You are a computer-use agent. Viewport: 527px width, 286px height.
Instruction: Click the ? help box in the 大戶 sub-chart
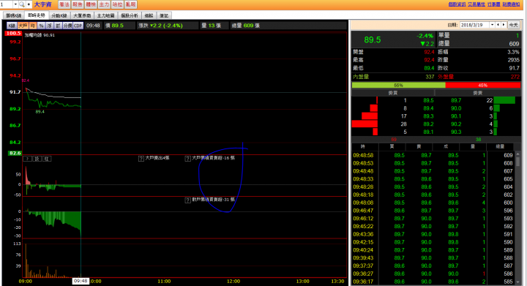[28, 159]
